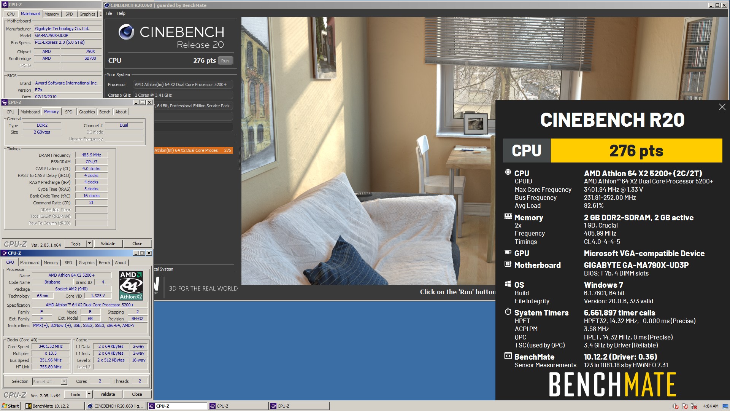Click the Processor field in Cinebench Your System
The width and height of the screenshot is (730, 411).
(183, 84)
